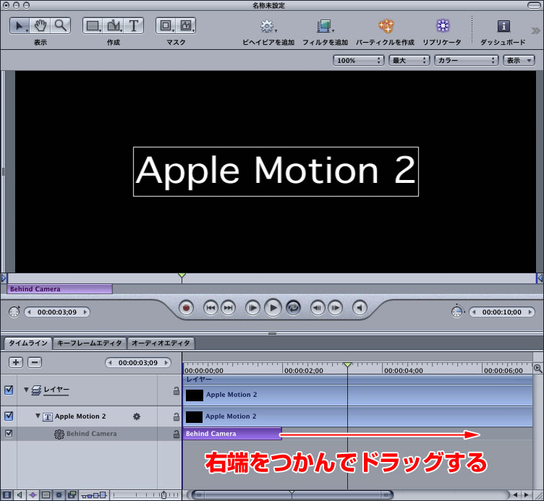Switch to オーディオエディタ tab
Screen dimensions: 544x501
[161, 343]
